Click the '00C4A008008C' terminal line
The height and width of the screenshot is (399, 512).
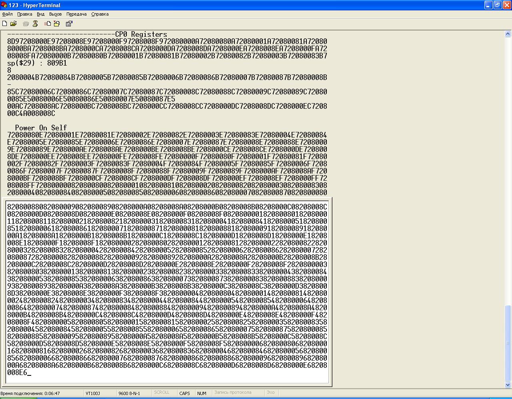[x=31, y=114]
